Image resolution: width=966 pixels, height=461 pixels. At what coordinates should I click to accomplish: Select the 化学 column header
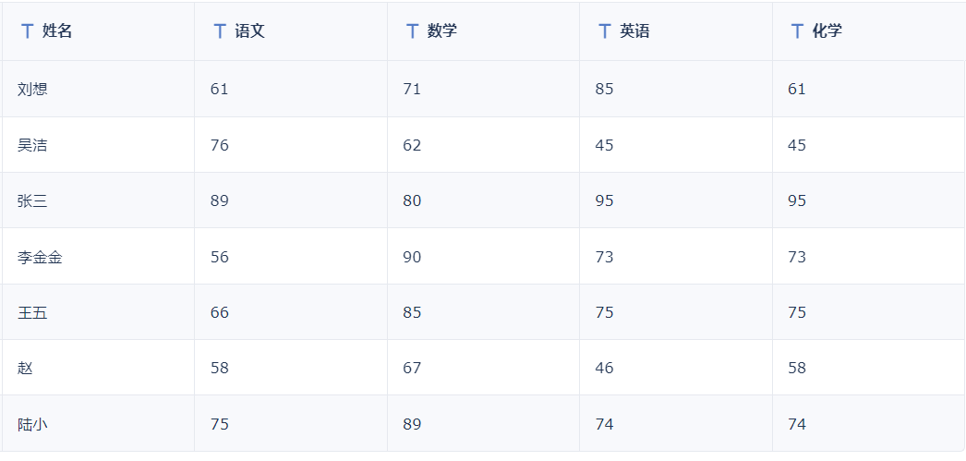[x=869, y=31]
